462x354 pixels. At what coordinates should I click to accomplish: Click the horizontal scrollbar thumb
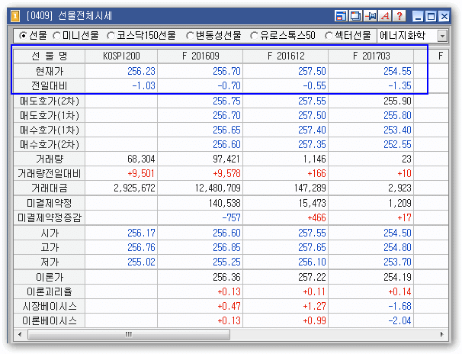coord(129,335)
